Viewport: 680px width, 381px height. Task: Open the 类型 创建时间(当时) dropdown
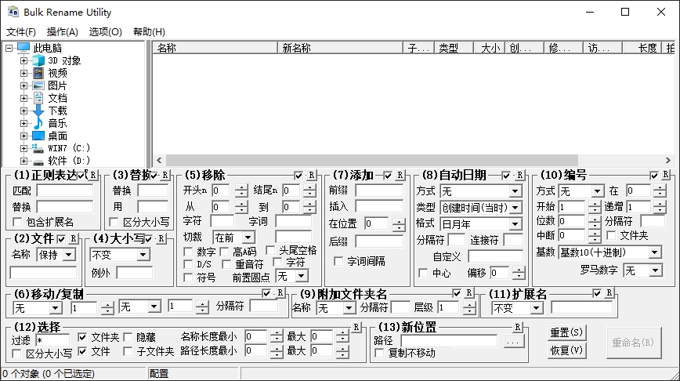point(515,208)
